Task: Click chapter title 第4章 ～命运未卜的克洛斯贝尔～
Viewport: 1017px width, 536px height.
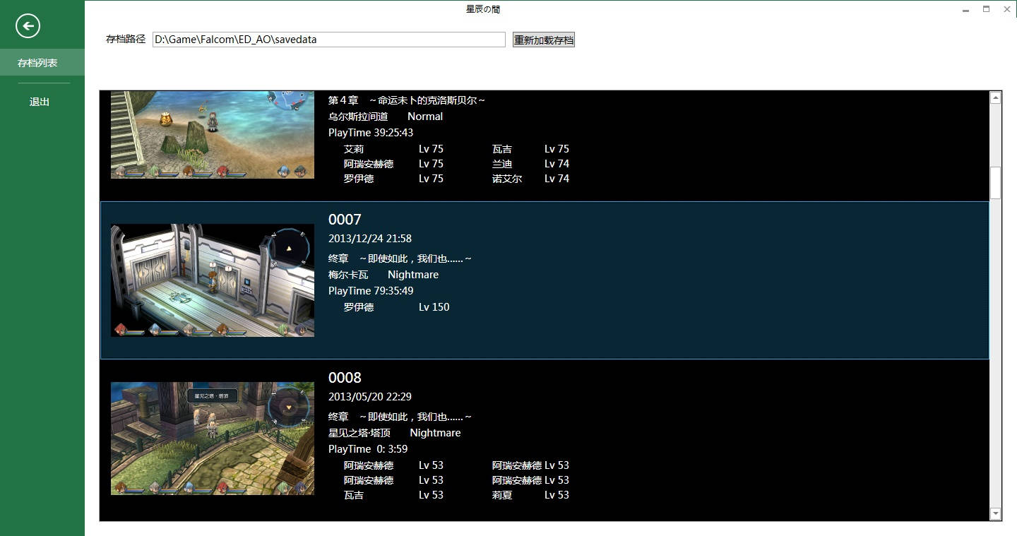Action: (407, 100)
